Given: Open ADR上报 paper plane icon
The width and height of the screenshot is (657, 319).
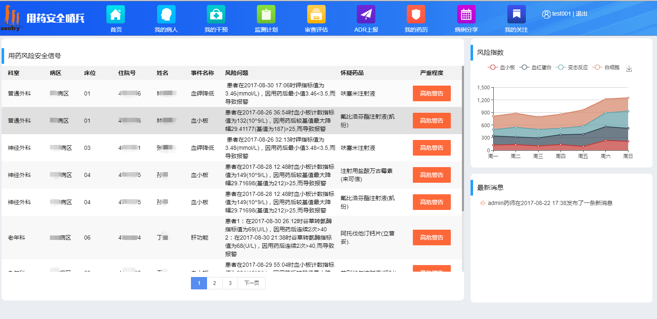Looking at the screenshot, I should pos(366,14).
